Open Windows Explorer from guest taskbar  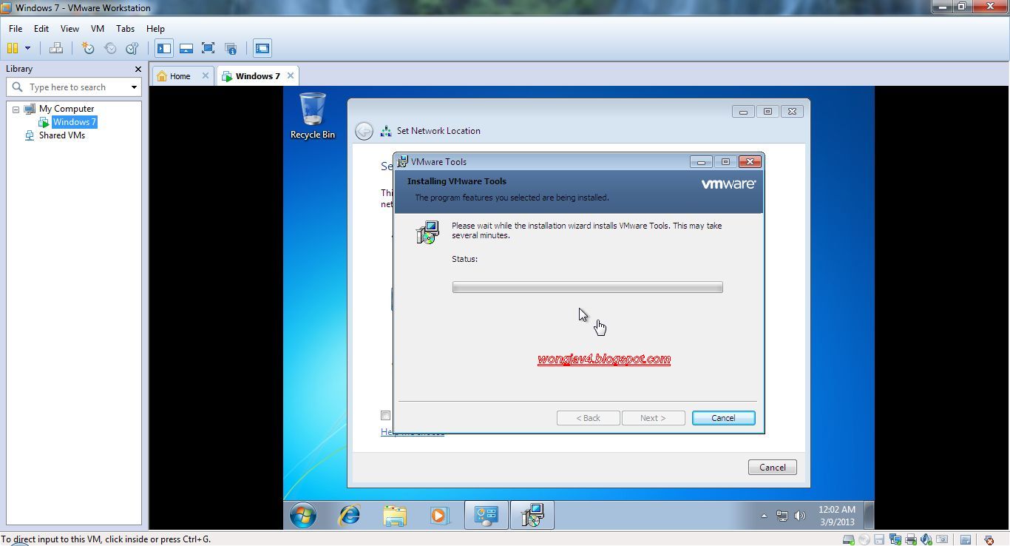[x=395, y=515]
